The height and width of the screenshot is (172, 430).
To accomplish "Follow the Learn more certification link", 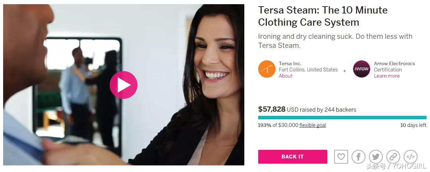I will [x=387, y=76].
